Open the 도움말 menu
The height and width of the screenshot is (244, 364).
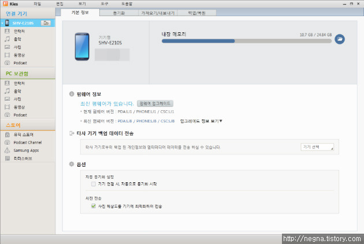pyautogui.click(x=127, y=4)
